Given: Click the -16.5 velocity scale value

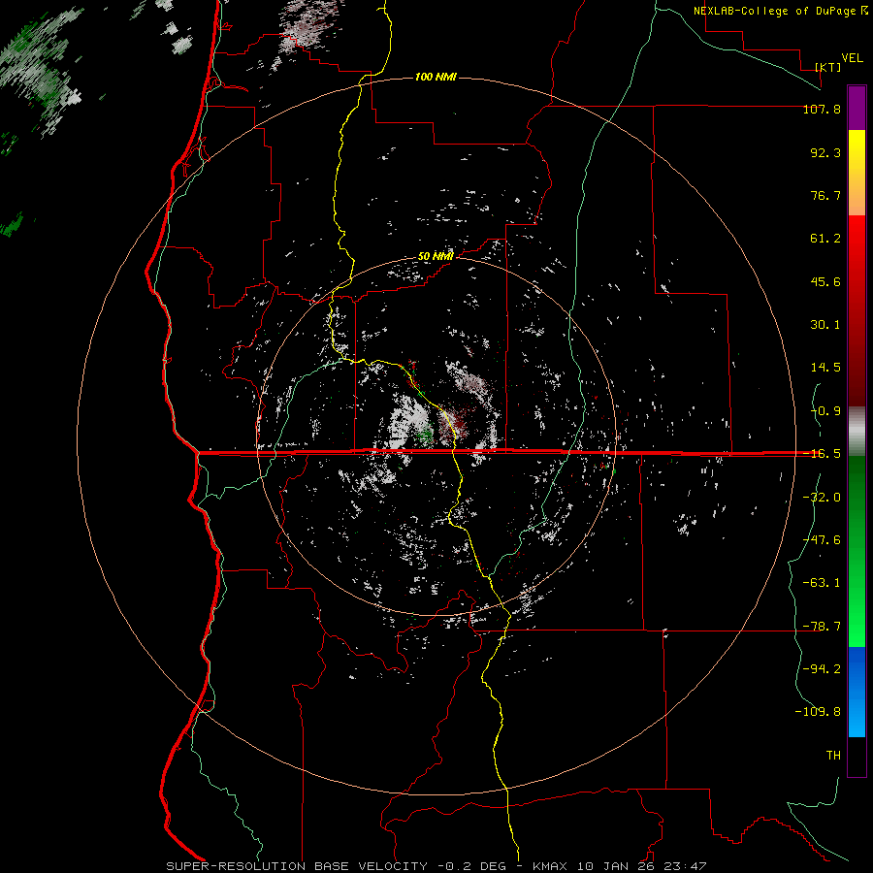Looking at the screenshot, I should click(x=822, y=454).
